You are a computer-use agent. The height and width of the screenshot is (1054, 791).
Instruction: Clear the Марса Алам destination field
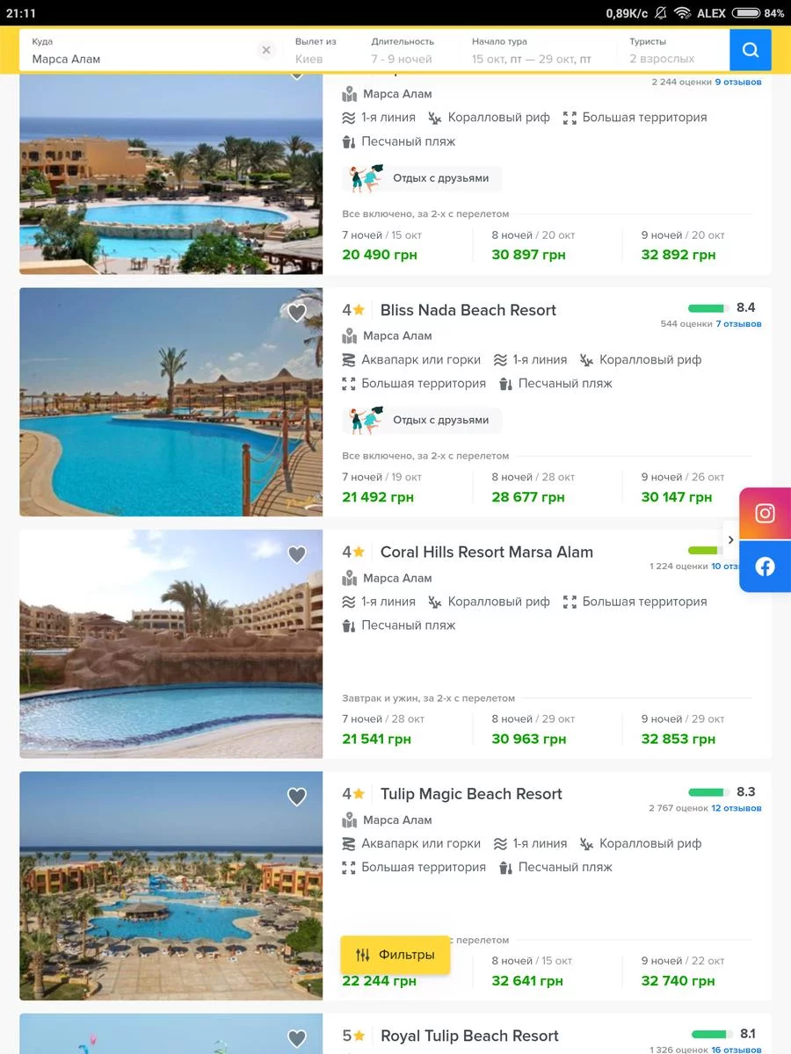(266, 50)
